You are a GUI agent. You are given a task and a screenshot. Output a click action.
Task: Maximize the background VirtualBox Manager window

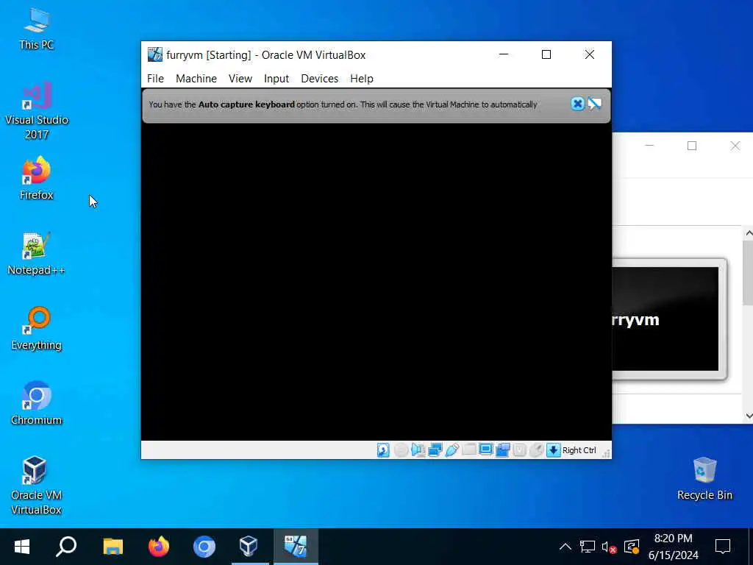tap(691, 146)
